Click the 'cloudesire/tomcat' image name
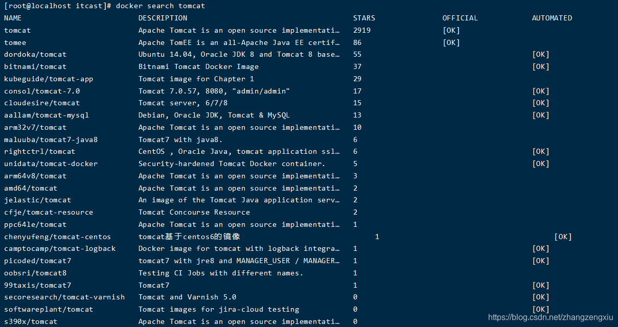 pos(42,103)
